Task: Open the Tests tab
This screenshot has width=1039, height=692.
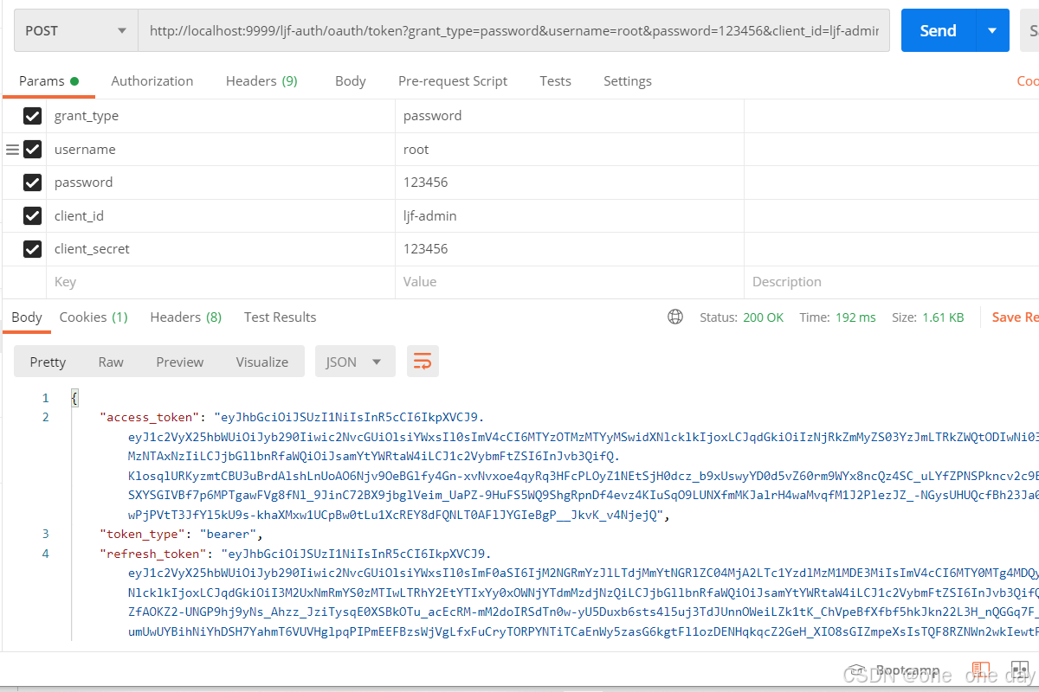Action: 555,80
